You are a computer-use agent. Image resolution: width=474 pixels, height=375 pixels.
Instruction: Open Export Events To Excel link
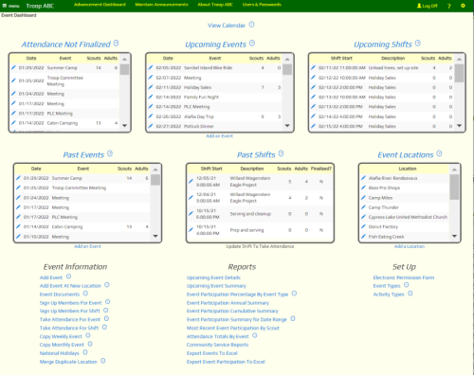pyautogui.click(x=212, y=353)
